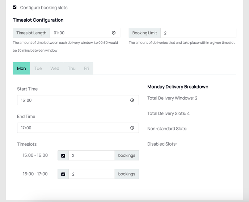Image resolution: width=249 pixels, height=202 pixels.
Task: Open the Start Time clock picker icon
Action: [x=132, y=100]
